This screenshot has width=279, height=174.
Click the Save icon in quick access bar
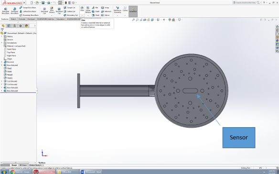coord(43,3)
